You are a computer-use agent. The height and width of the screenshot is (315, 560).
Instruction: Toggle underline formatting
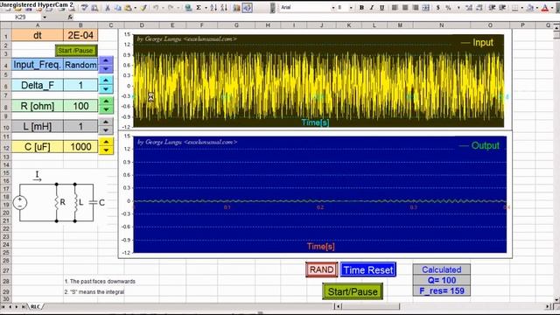pos(381,7)
